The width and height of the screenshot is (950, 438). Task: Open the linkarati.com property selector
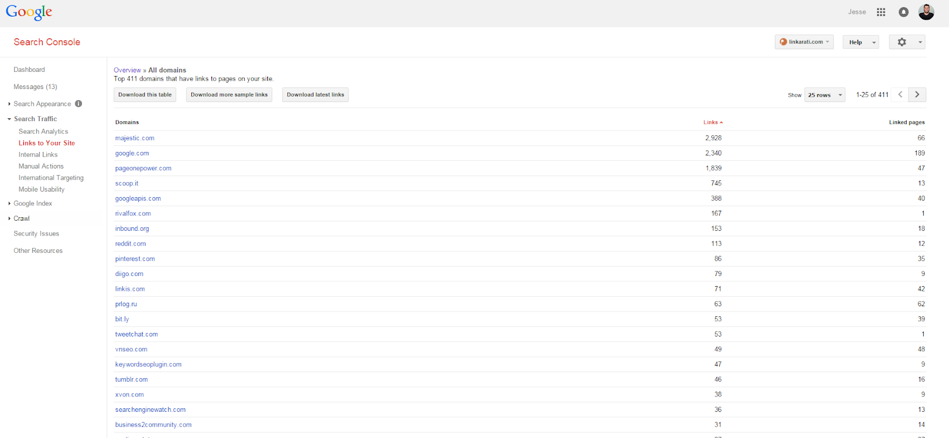(x=804, y=42)
